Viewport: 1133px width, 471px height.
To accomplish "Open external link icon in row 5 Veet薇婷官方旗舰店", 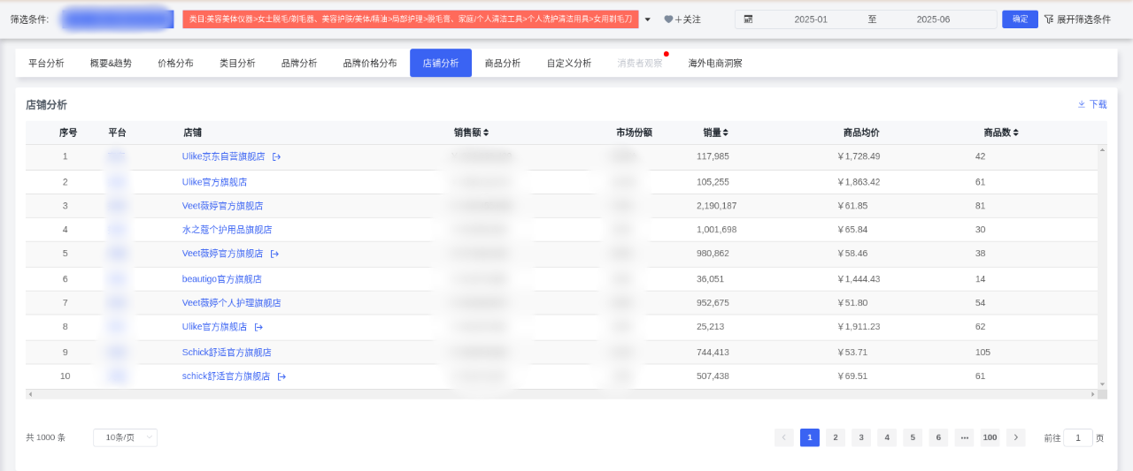I will click(274, 254).
